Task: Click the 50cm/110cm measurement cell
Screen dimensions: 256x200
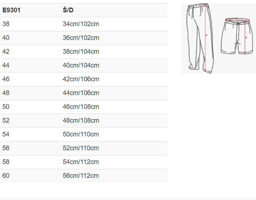Action: pyautogui.click(x=81, y=134)
